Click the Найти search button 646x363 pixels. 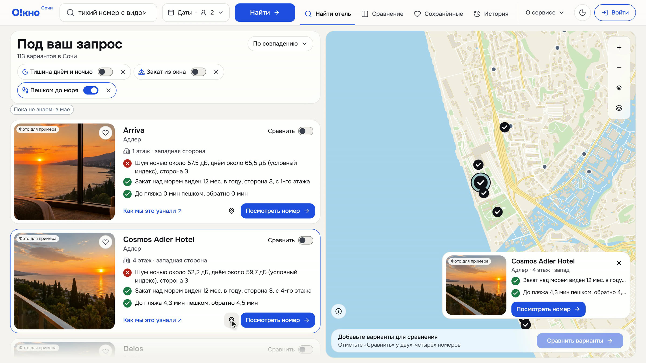coord(265,13)
